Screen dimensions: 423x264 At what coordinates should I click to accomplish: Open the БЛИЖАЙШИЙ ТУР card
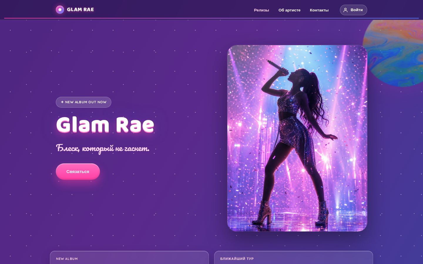click(293, 258)
